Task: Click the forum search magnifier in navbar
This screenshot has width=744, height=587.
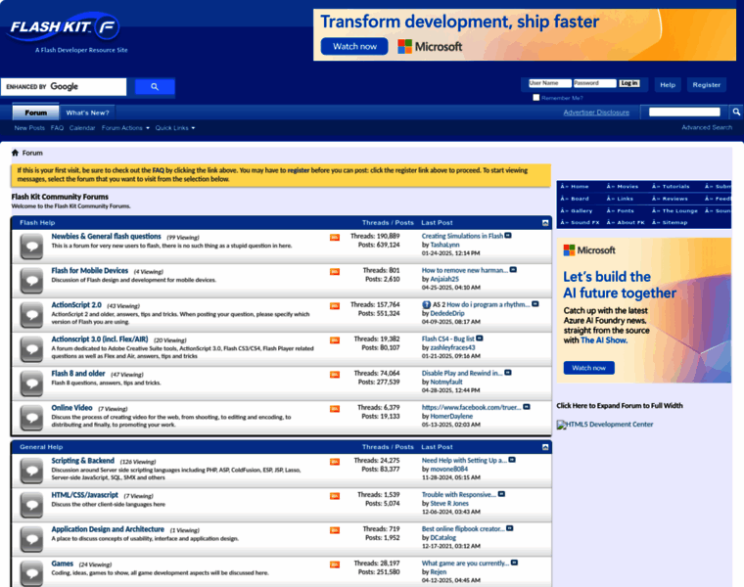Action: (736, 112)
